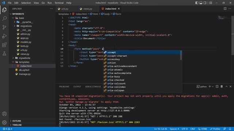The height and width of the screenshot is (131, 234).
Task: Toggle panel layout icon in title bar
Action: [201, 3]
